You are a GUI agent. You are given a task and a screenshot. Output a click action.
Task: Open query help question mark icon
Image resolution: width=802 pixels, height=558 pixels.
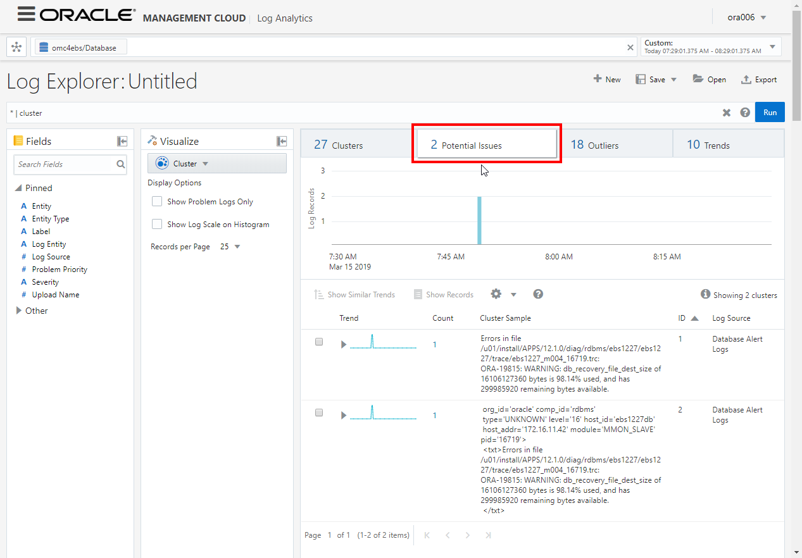pyautogui.click(x=745, y=113)
